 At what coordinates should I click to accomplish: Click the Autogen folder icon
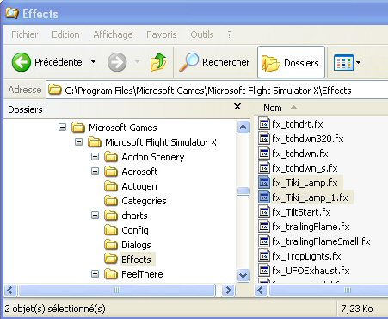click(111, 186)
